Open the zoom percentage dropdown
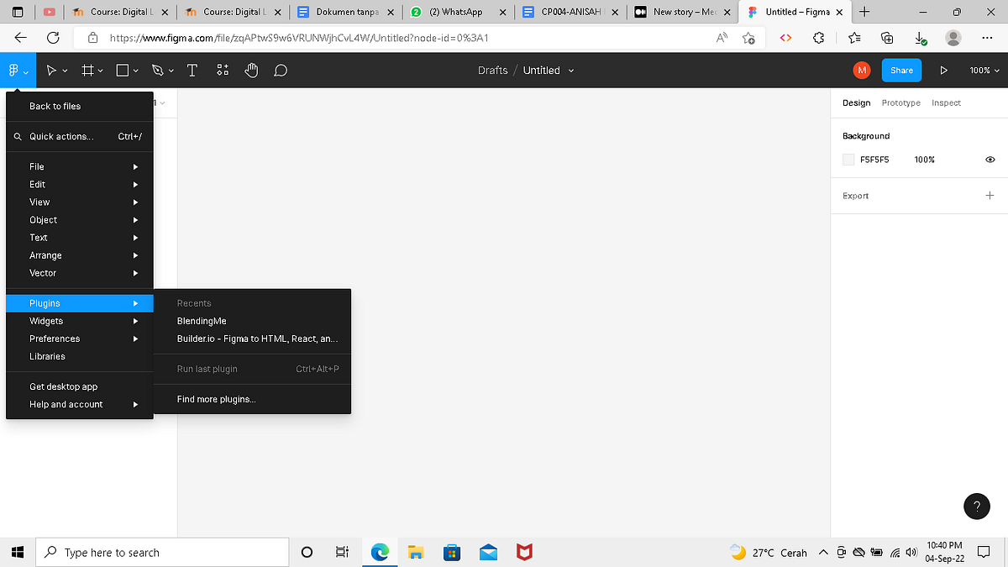The height and width of the screenshot is (567, 1008). 984,70
